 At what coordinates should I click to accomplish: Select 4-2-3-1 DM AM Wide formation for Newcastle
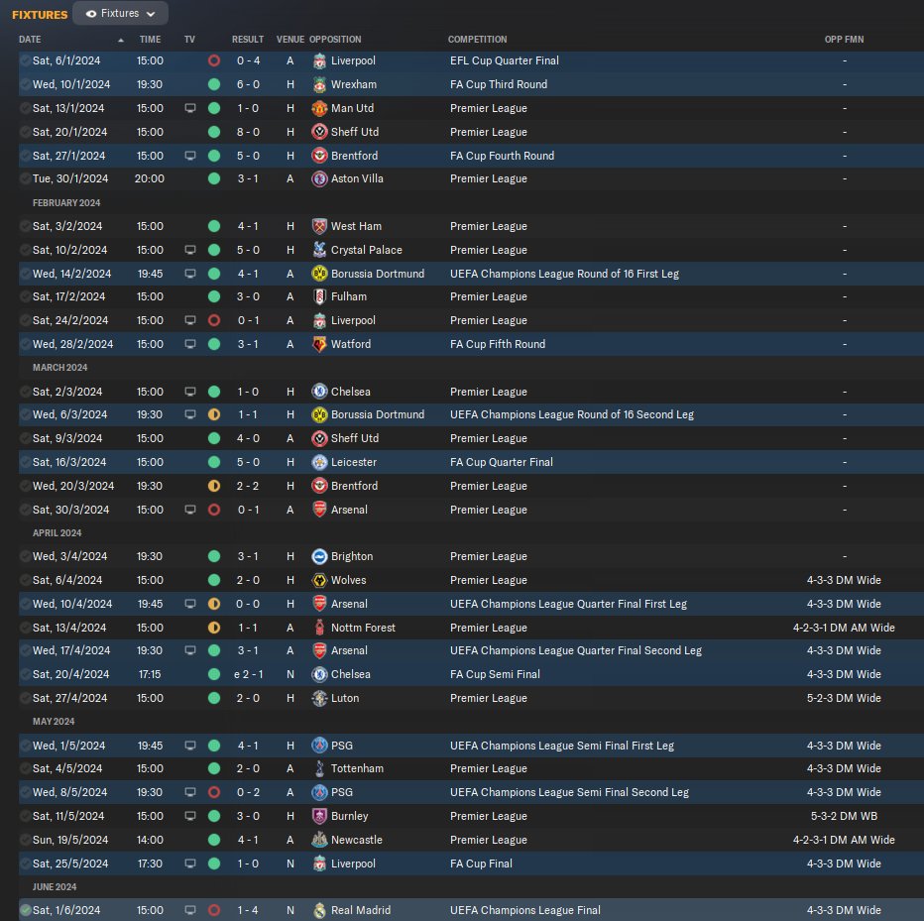844,840
